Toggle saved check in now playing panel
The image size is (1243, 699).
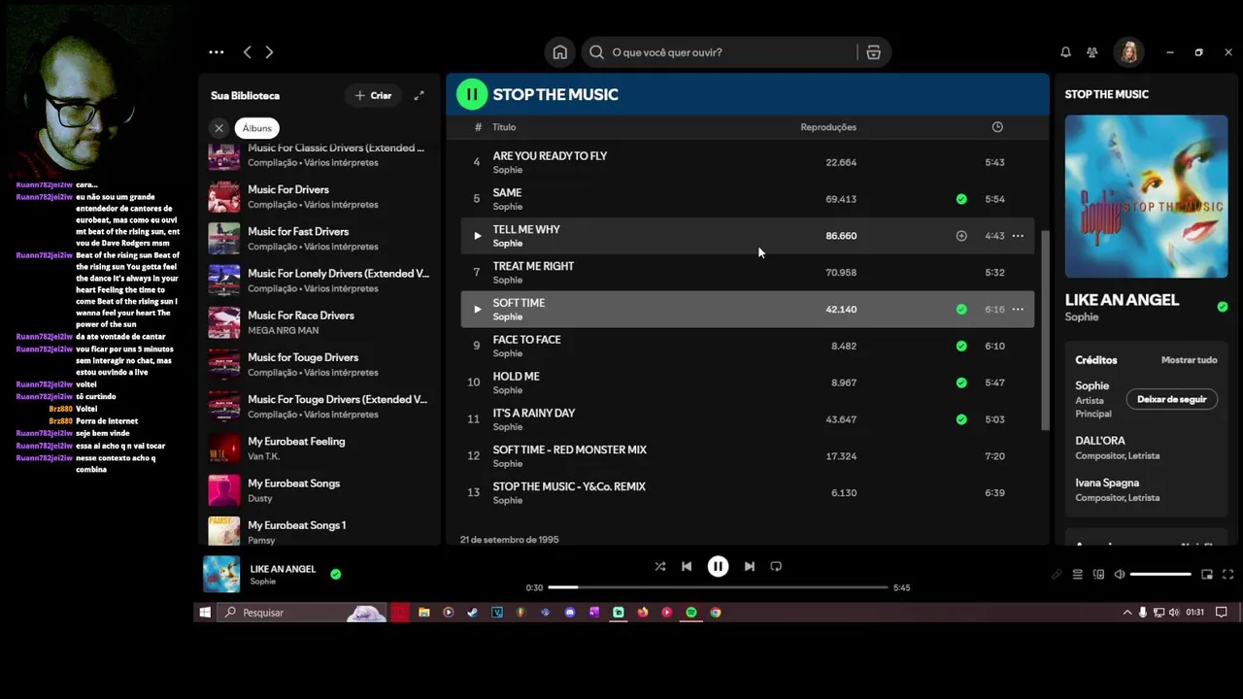[1222, 307]
